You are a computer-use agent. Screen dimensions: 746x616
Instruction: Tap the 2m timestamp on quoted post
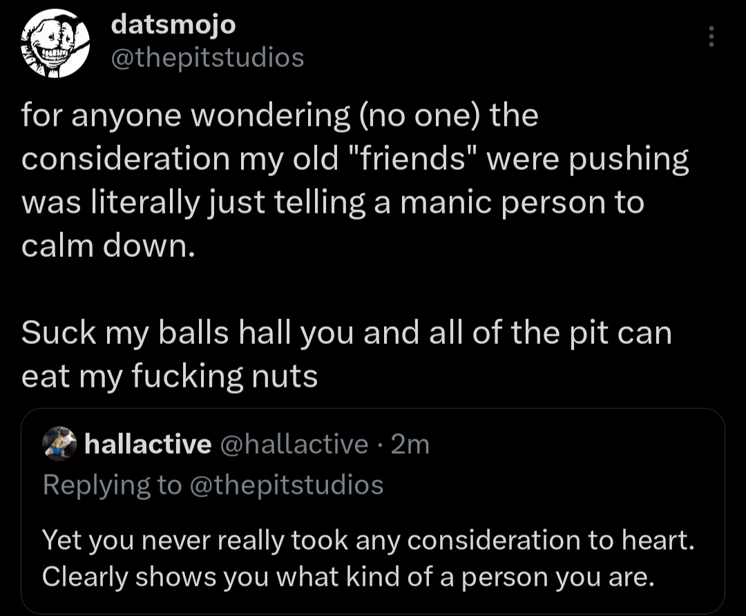click(x=410, y=445)
